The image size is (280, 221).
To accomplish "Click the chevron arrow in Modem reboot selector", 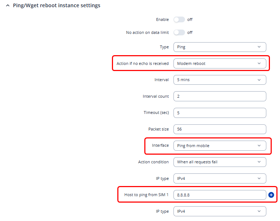I will point(259,63).
